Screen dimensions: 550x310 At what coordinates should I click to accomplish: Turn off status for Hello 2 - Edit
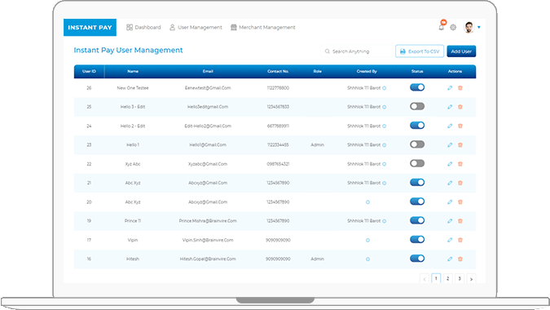(x=417, y=126)
